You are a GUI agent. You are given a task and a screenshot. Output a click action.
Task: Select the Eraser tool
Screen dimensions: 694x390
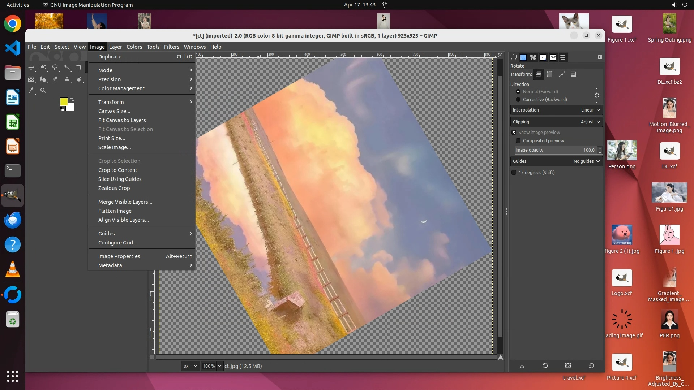55,79
